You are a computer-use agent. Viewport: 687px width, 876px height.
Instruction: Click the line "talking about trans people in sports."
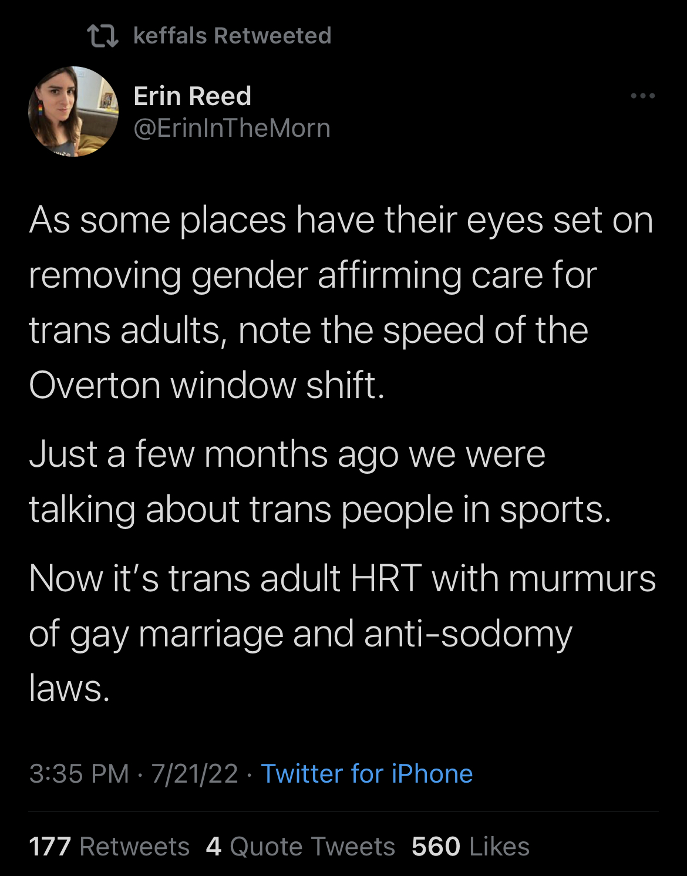[x=320, y=509]
